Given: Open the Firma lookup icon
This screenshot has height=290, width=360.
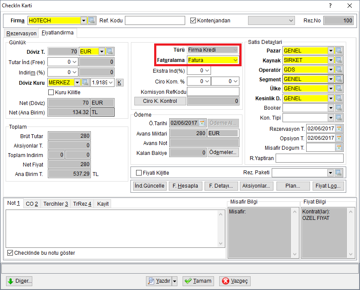Looking at the screenshot, I should click(92, 20).
